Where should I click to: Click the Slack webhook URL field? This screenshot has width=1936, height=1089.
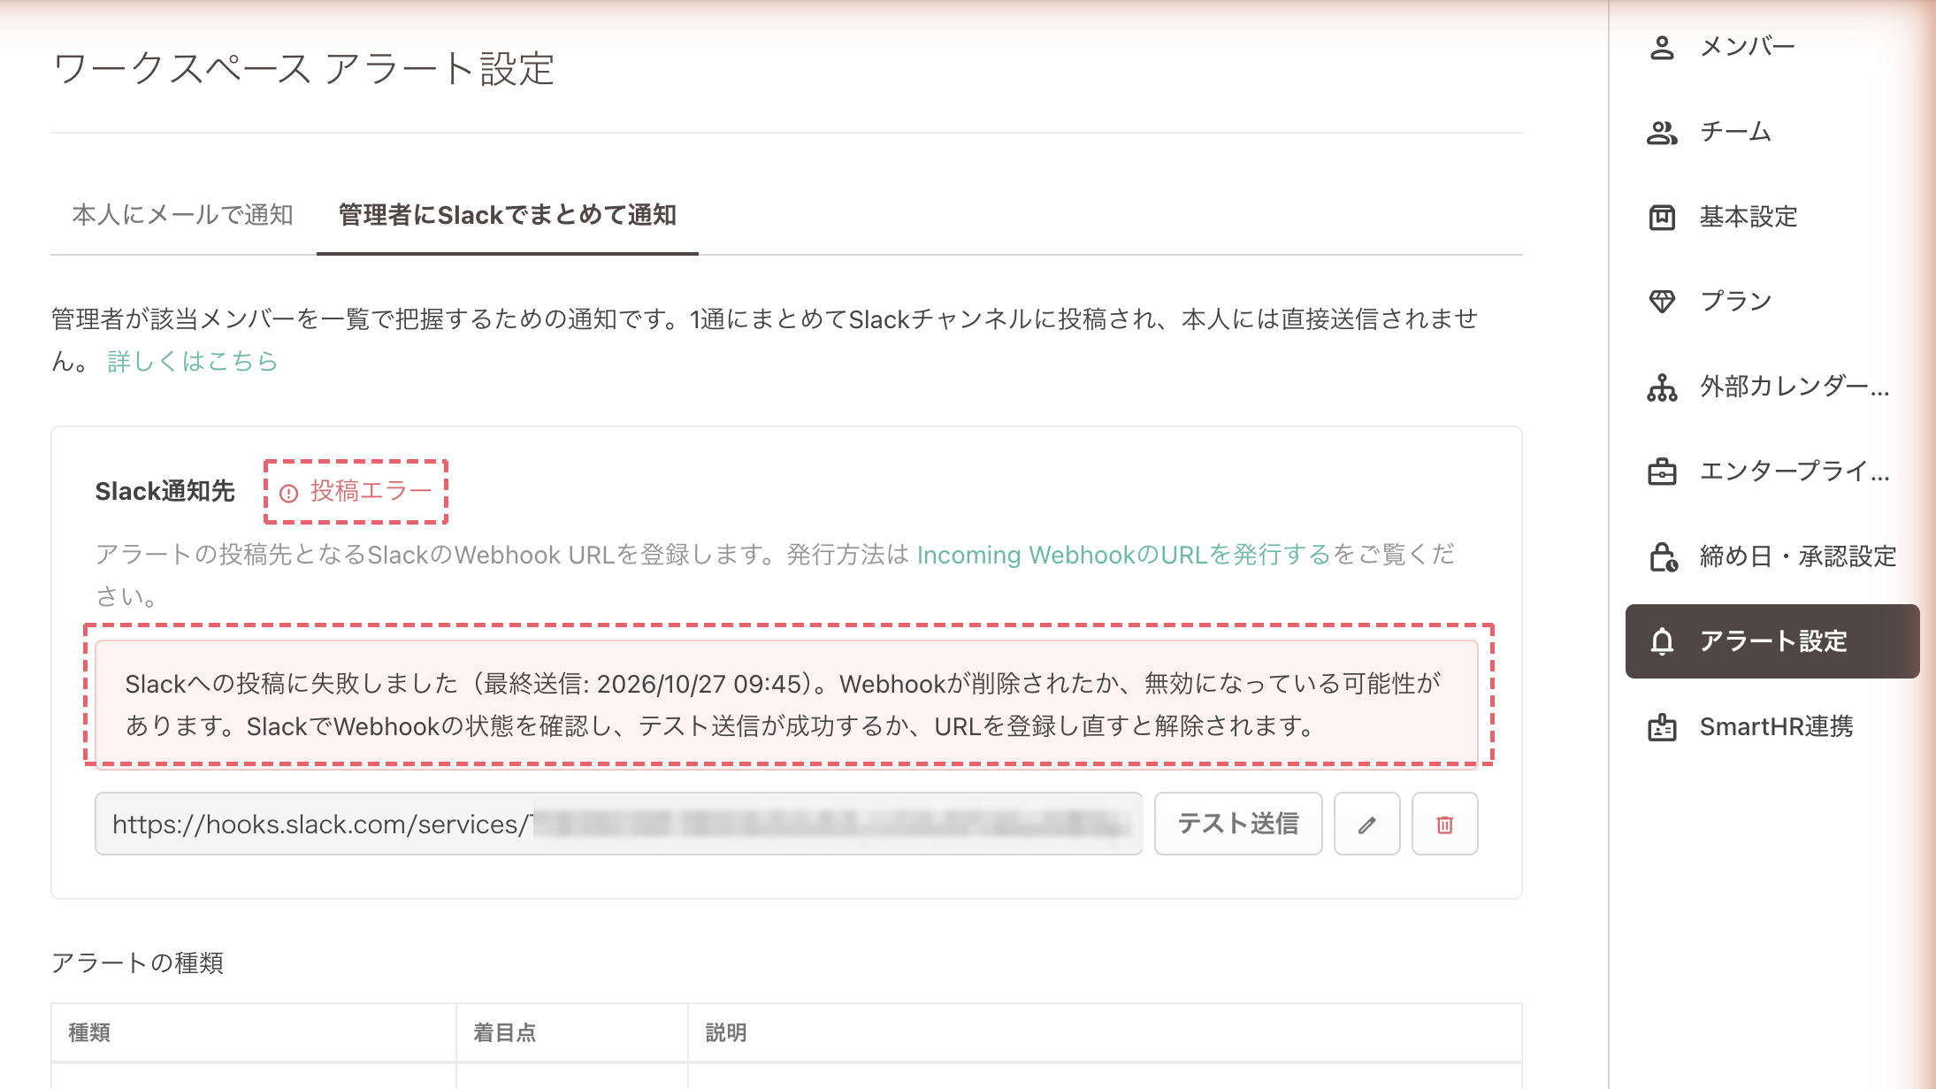coord(618,824)
